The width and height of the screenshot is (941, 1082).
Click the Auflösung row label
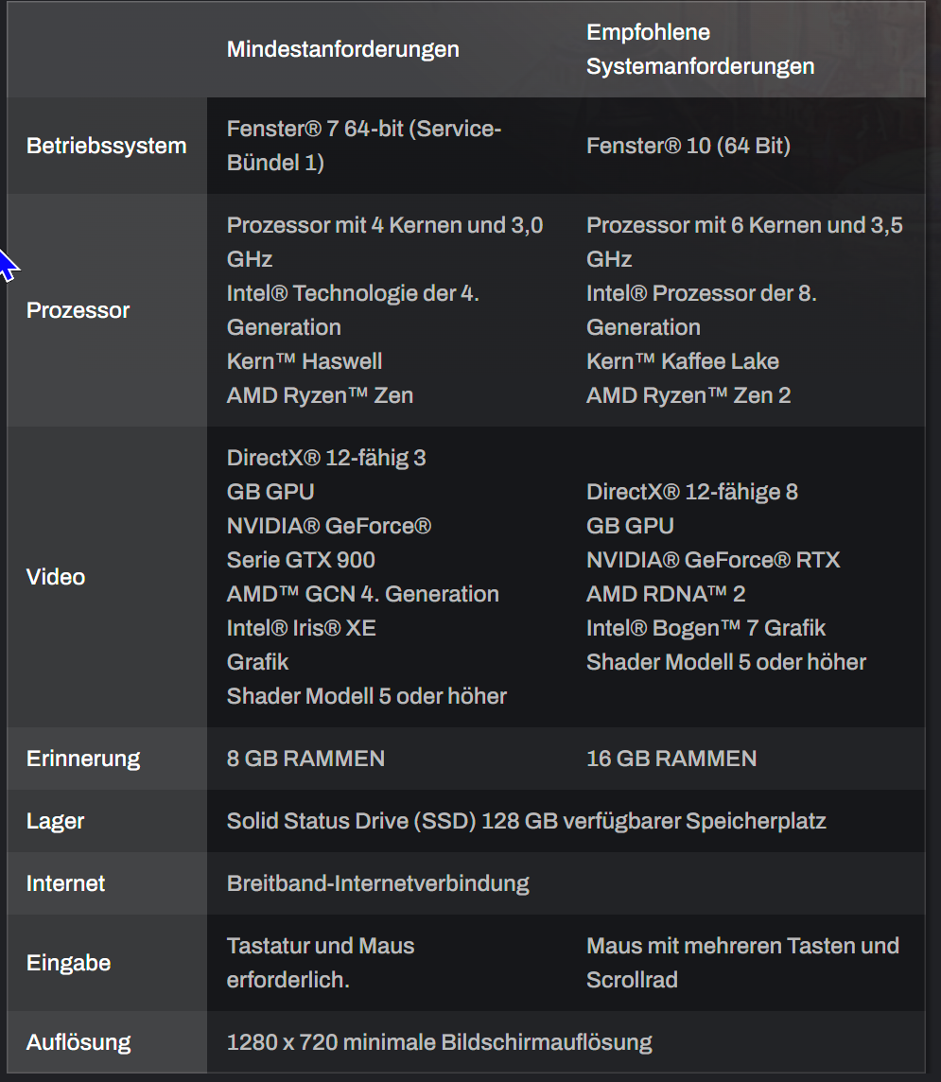click(x=78, y=1042)
